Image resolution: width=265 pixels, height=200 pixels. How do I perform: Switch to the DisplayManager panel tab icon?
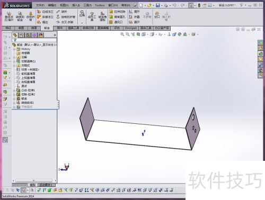click(x=41, y=35)
